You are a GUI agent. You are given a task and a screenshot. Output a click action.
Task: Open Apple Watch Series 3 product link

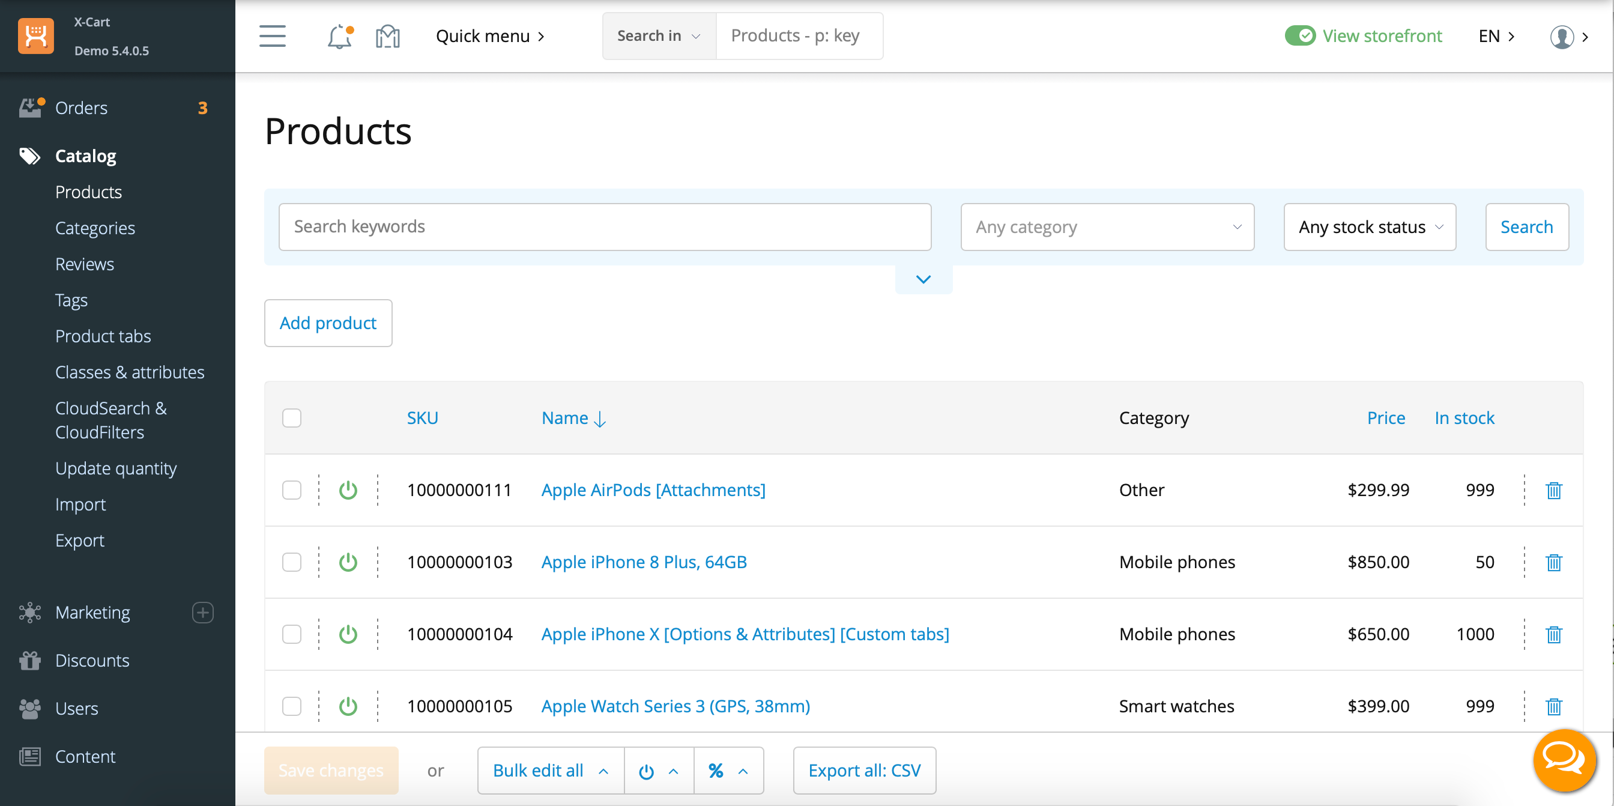(676, 706)
